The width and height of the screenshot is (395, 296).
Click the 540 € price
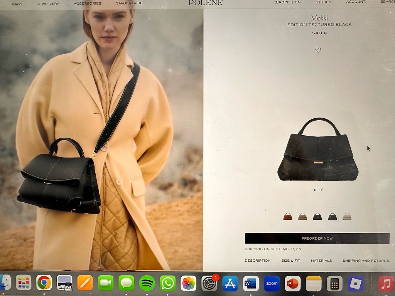tap(319, 33)
